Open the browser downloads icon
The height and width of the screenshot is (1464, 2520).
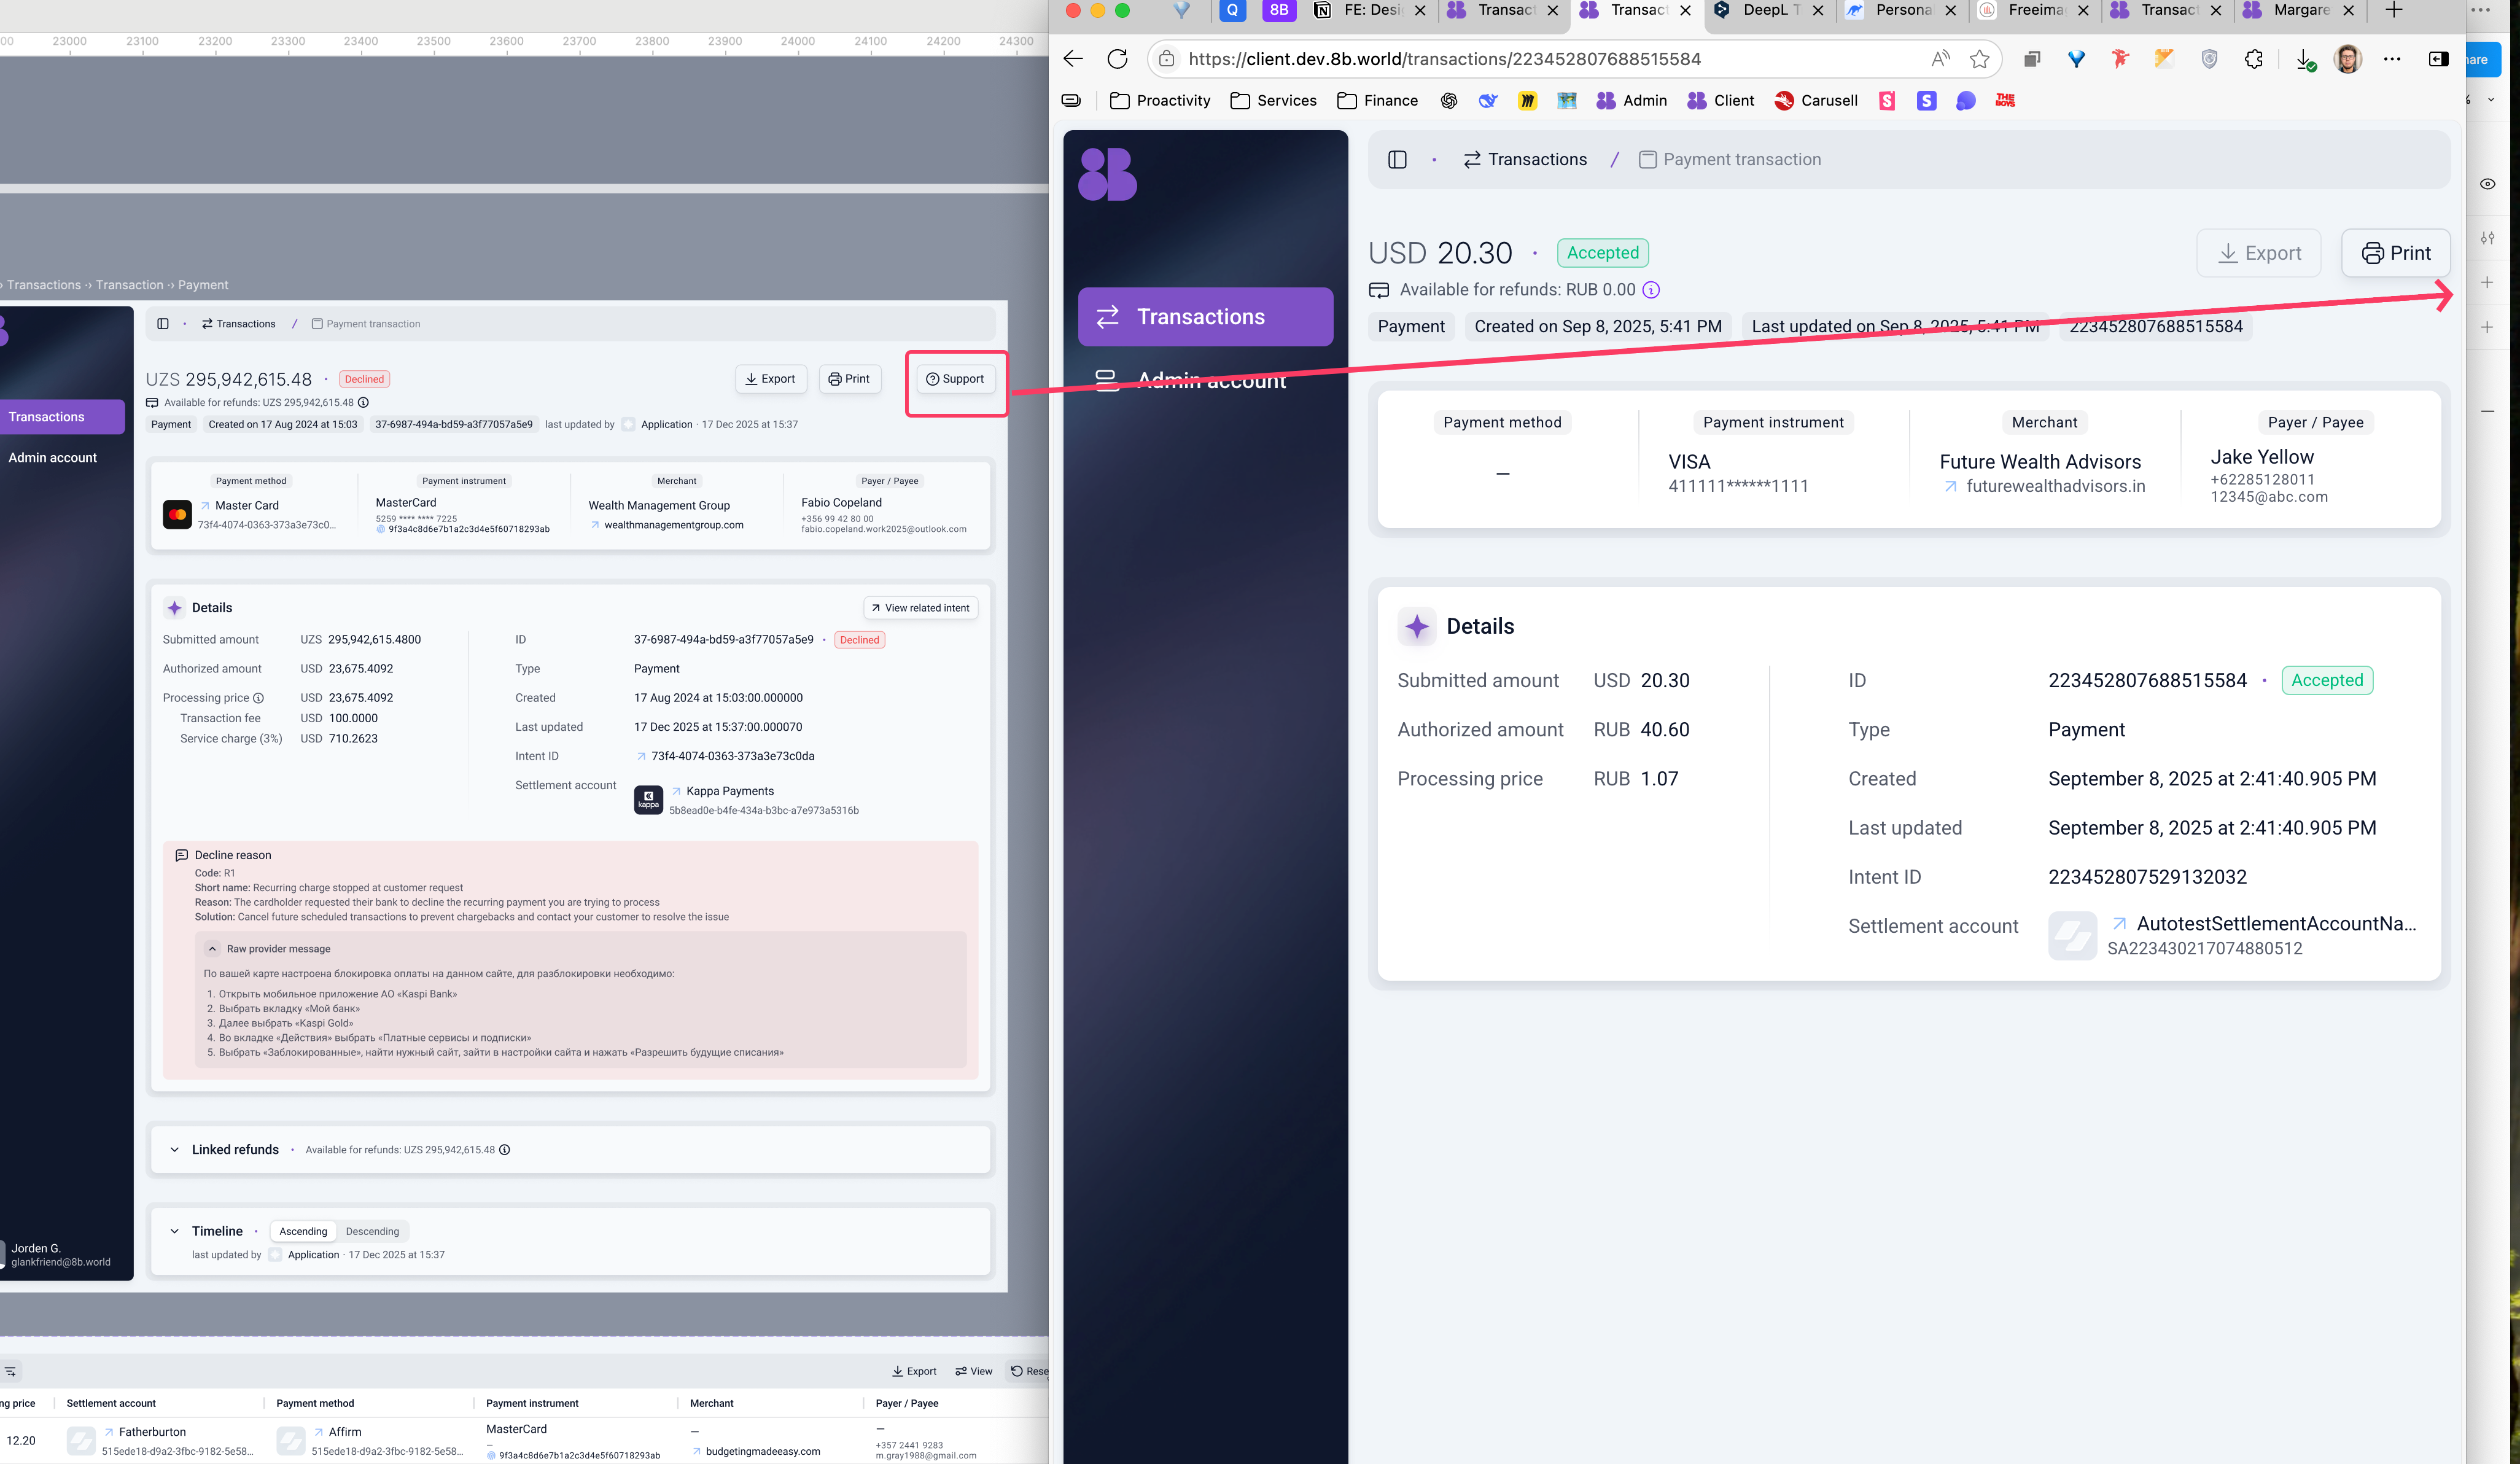pos(2305,60)
